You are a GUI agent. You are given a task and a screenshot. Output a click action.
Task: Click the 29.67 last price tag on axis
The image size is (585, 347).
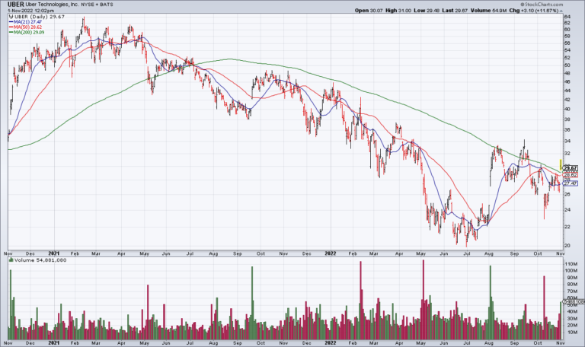(571, 167)
